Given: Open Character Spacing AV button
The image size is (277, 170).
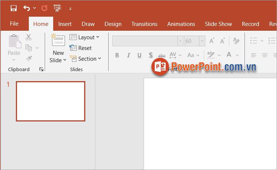Looking at the screenshot, I should click(x=173, y=55).
